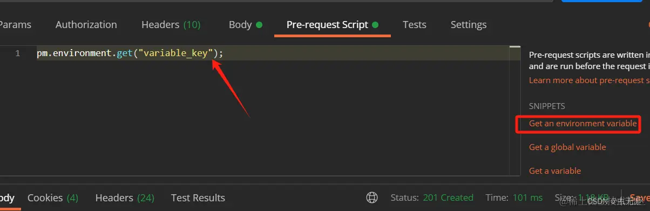Insert the Get a variable snippet
Screen dimensions: 650x211
pos(555,171)
